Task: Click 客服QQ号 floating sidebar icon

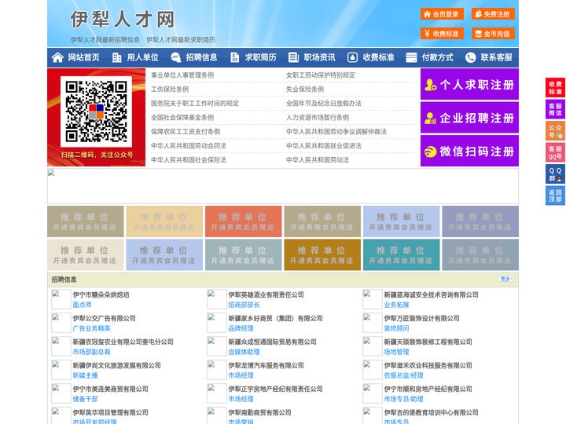Action: tap(555, 152)
